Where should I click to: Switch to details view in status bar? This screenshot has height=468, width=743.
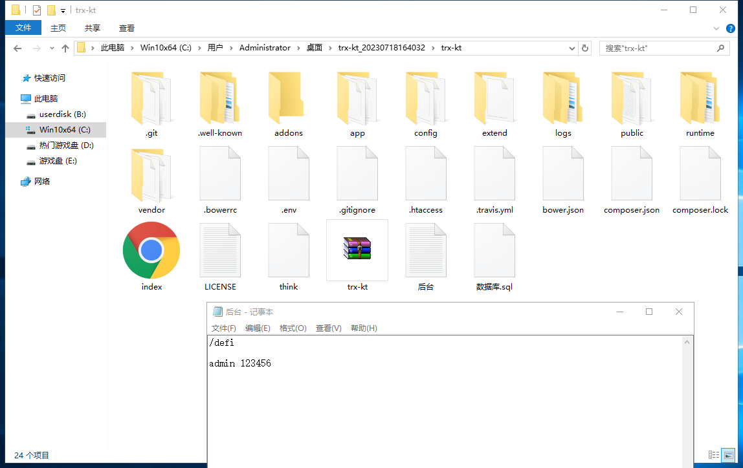pos(714,455)
